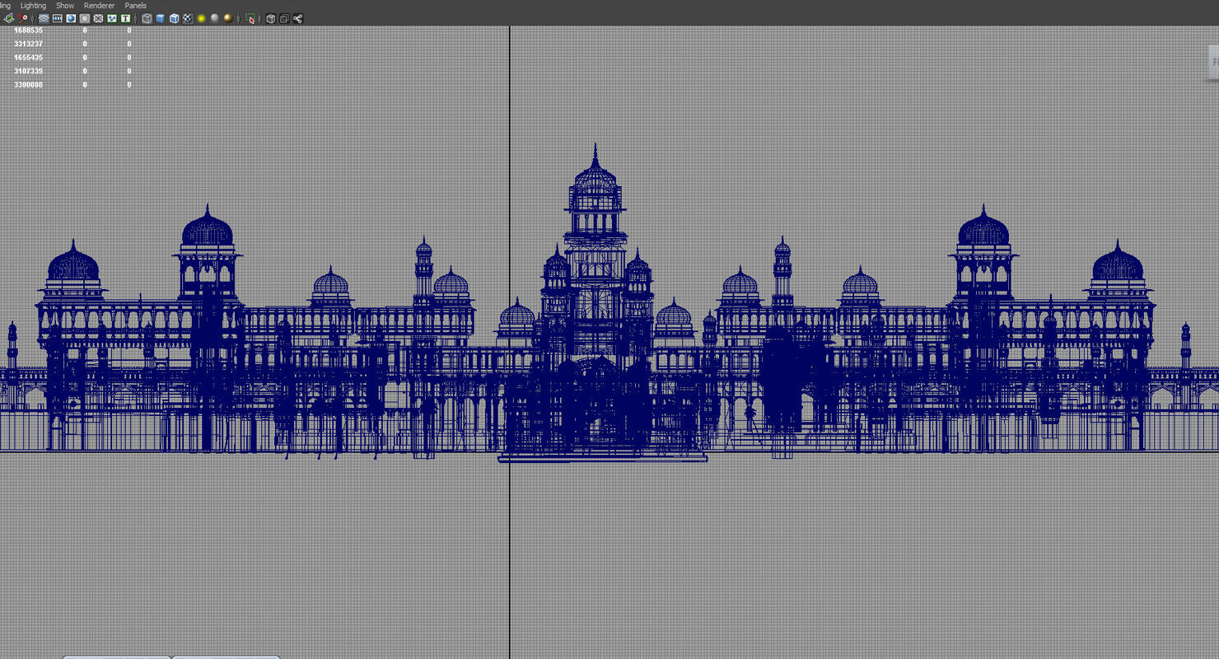Click the HUD value 1688535

tap(28, 30)
